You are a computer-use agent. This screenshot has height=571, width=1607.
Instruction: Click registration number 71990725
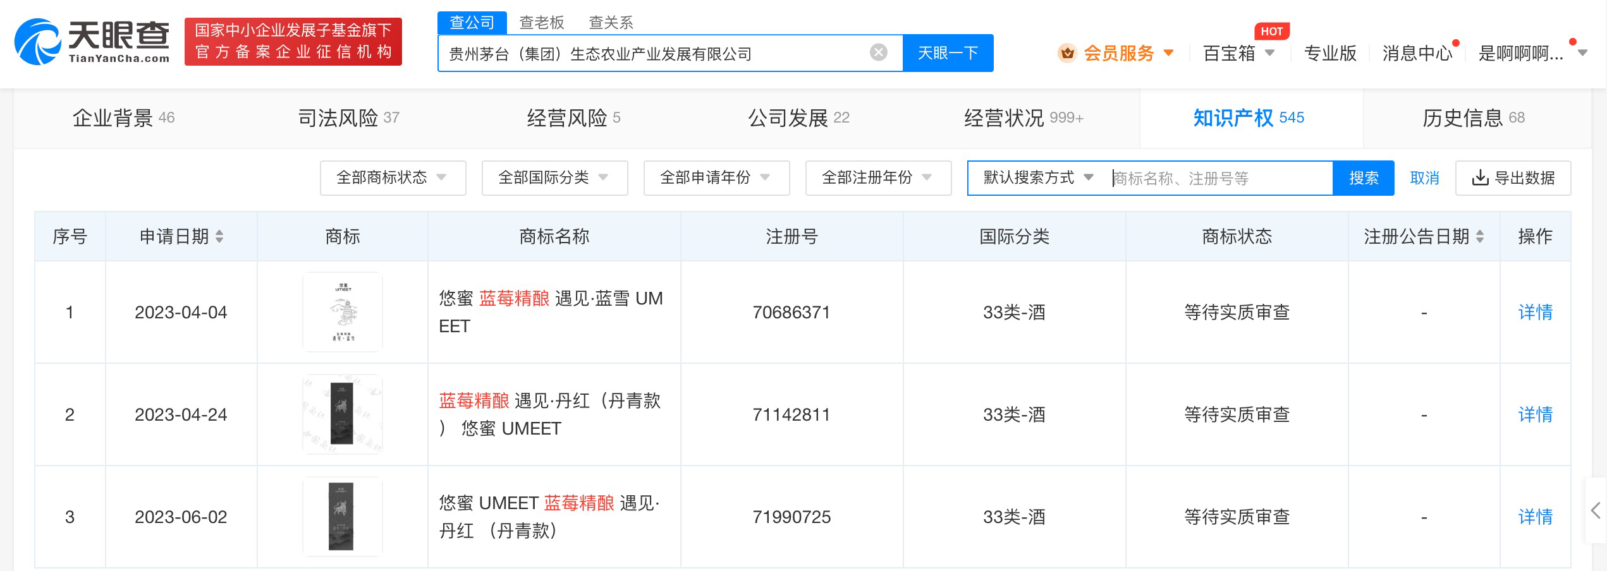pos(791,517)
